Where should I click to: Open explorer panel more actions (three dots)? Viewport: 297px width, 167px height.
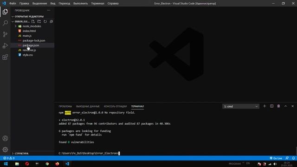click(49, 10)
